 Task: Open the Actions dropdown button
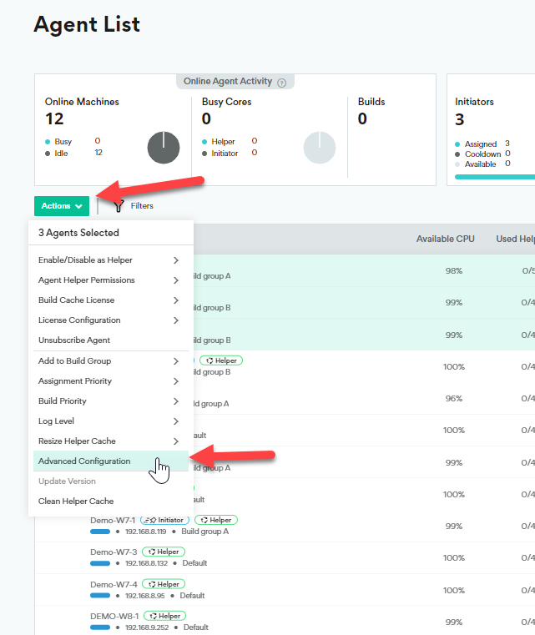click(x=62, y=205)
